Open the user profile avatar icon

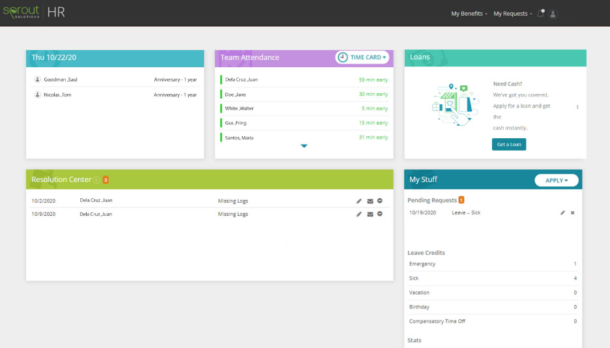[x=553, y=14]
